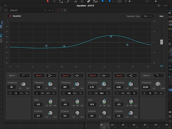This screenshot has height=129, width=172.
Task: Click Band 6 Frequency knob
Action: coord(158,84)
